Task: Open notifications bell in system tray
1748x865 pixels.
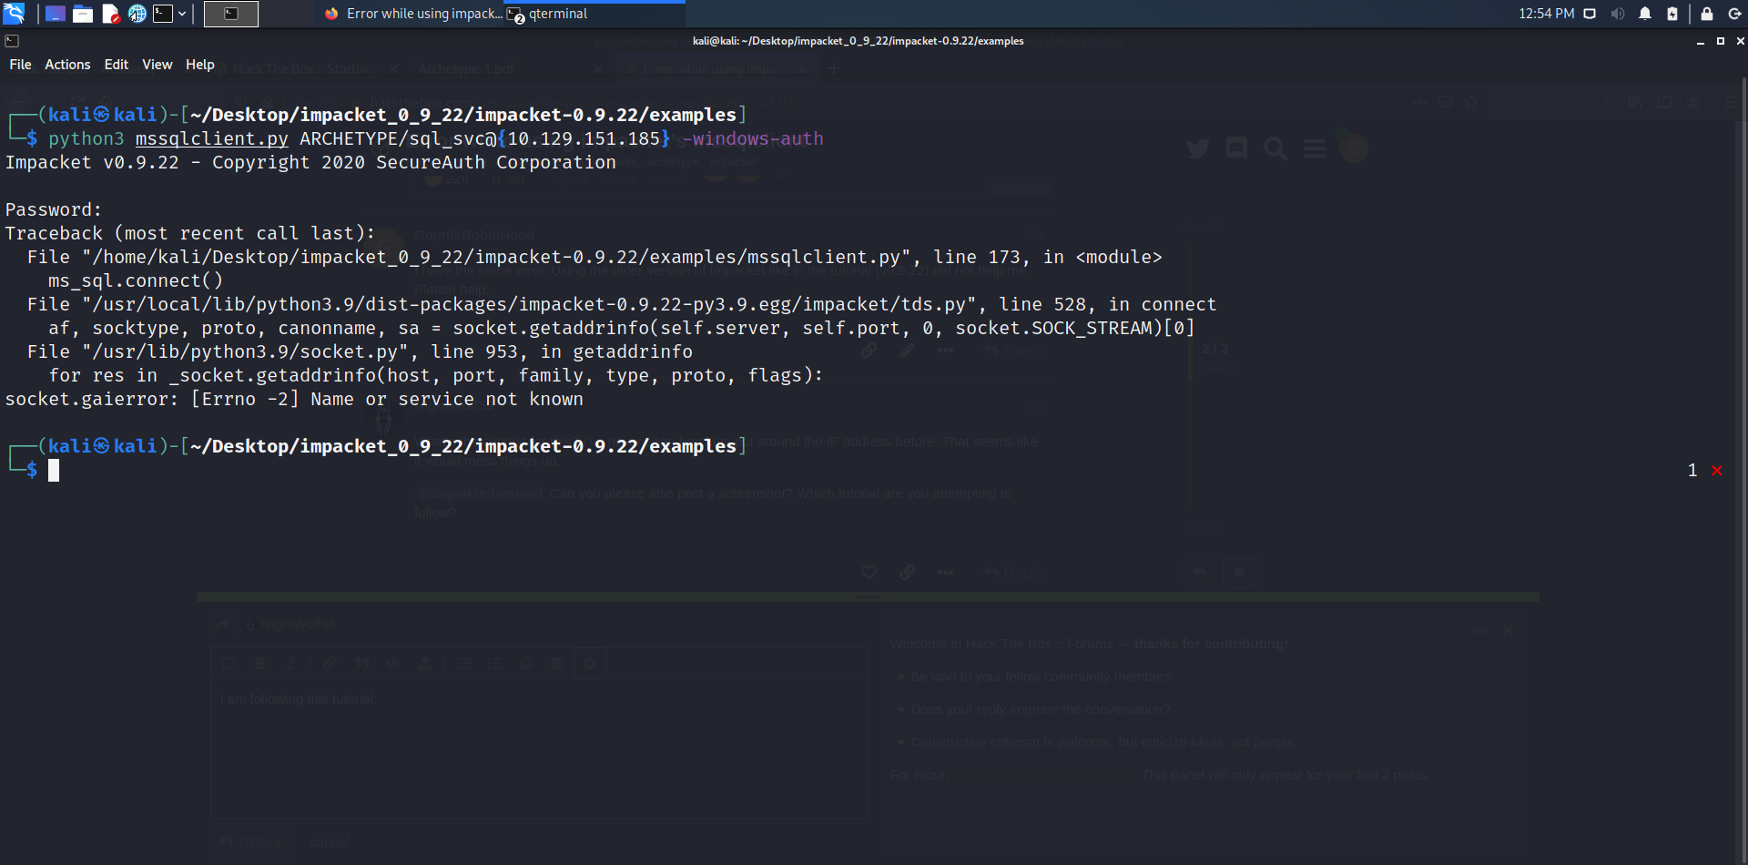Action: pyautogui.click(x=1645, y=14)
